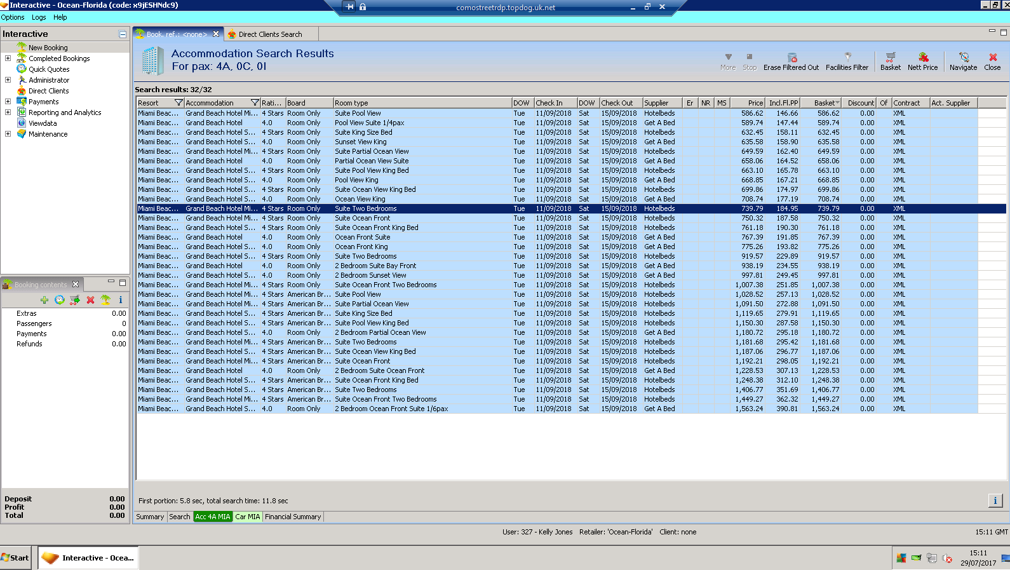This screenshot has height=570, width=1010.
Task: Sort results by the Check In column header
Action: coord(555,102)
